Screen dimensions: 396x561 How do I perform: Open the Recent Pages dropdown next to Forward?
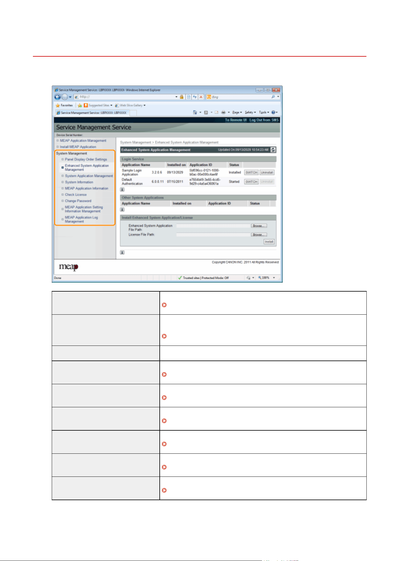(70, 97)
